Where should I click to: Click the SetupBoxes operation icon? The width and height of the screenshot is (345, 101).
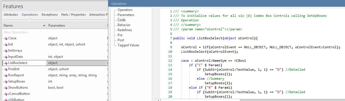pos(5,81)
